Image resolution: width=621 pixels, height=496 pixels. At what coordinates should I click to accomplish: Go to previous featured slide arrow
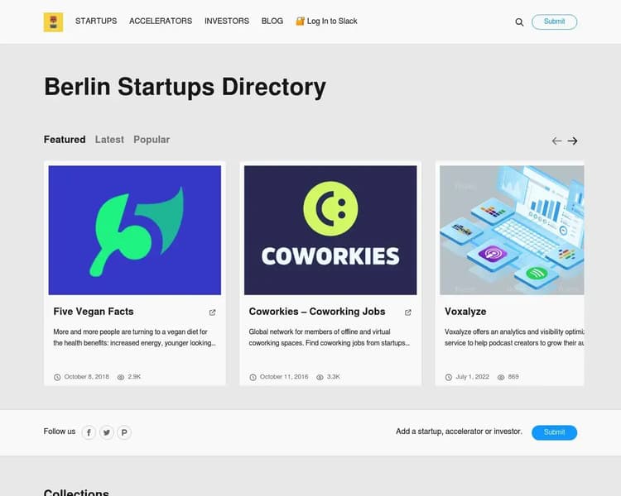pos(556,141)
